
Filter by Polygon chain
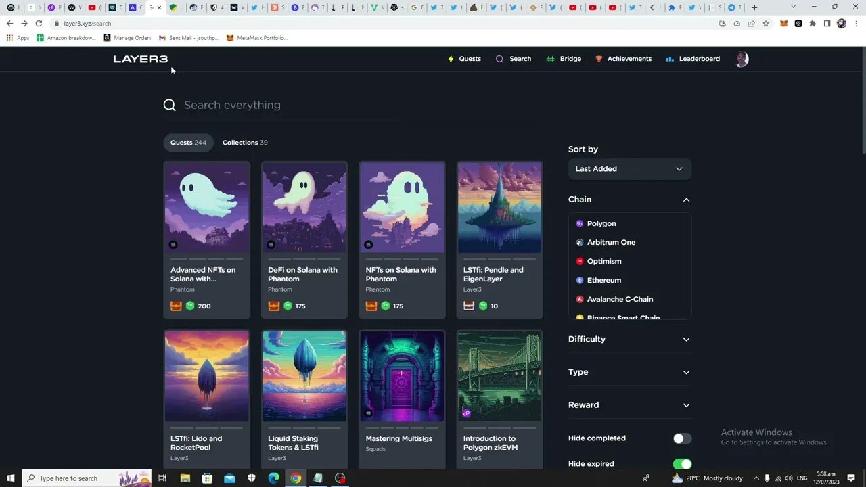click(x=601, y=223)
